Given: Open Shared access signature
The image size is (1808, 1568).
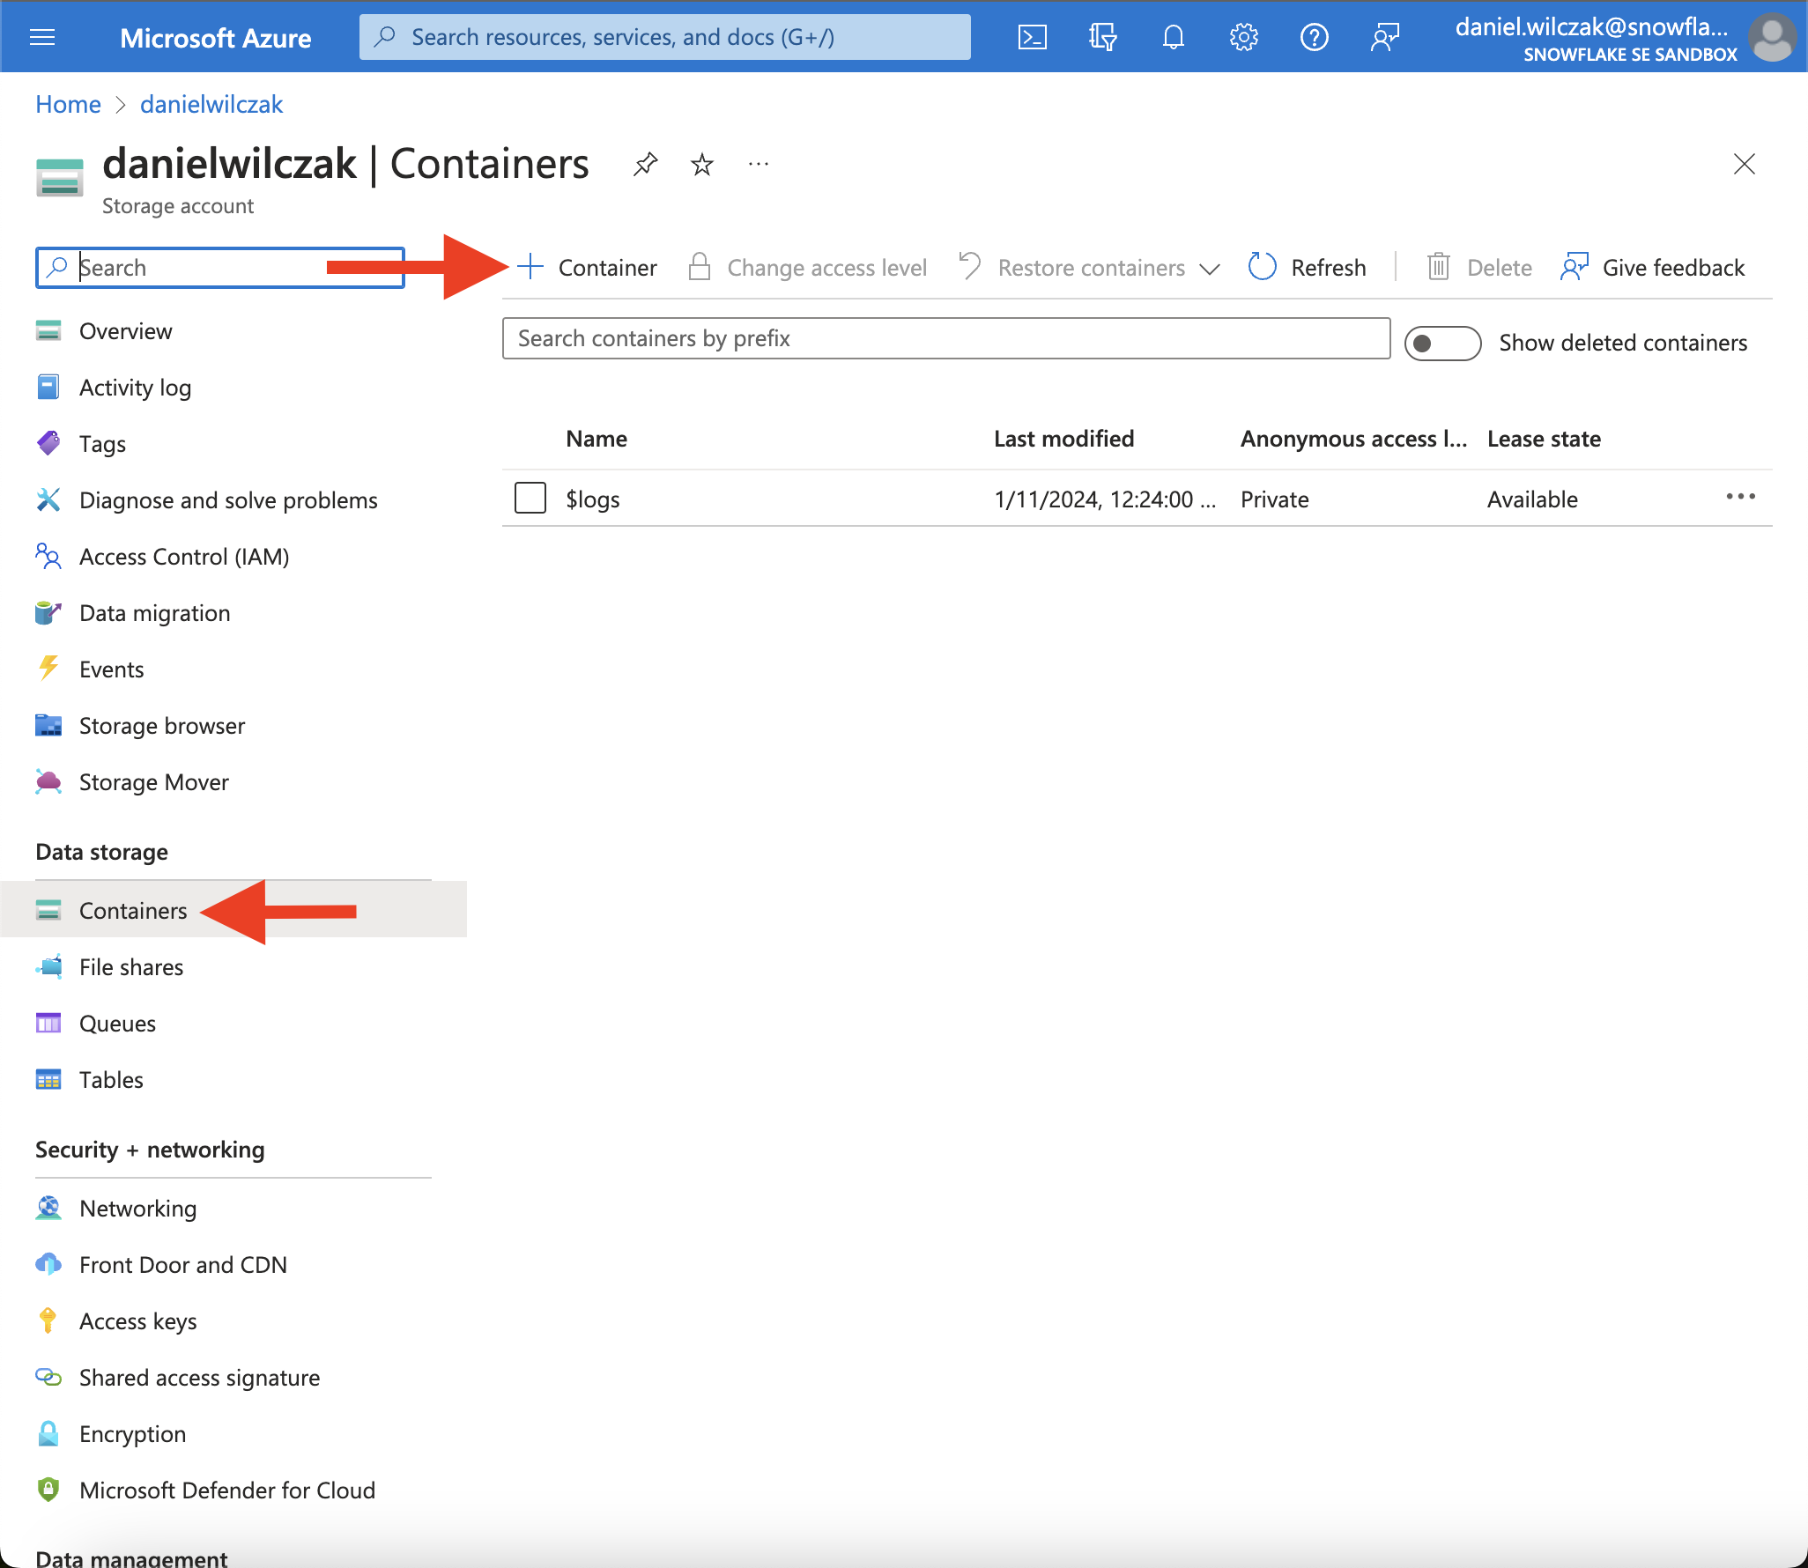Looking at the screenshot, I should pos(199,1378).
